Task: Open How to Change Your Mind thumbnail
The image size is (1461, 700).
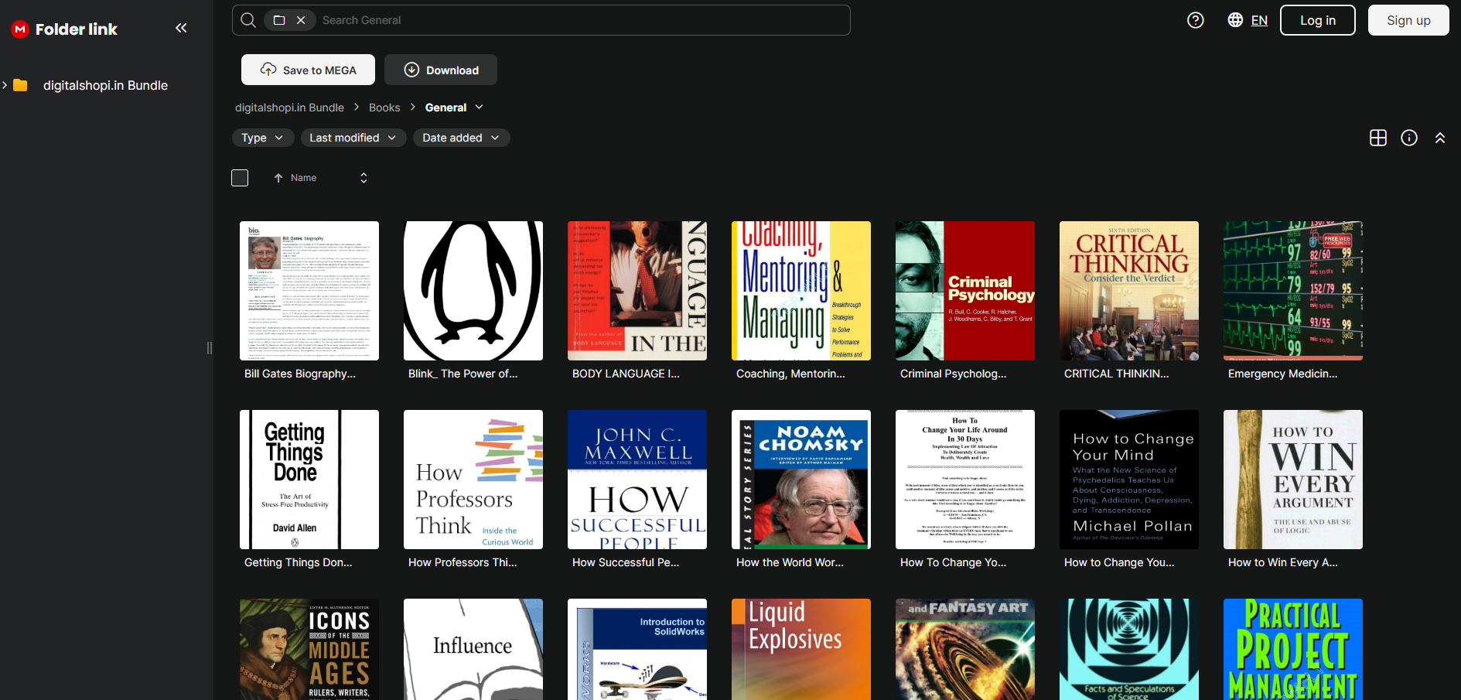Action: click(x=1129, y=480)
